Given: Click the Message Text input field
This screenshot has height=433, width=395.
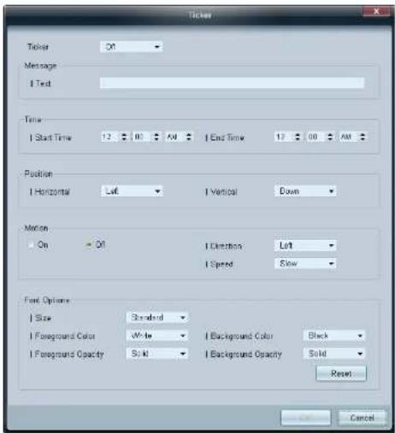Looking at the screenshot, I should click(x=232, y=83).
